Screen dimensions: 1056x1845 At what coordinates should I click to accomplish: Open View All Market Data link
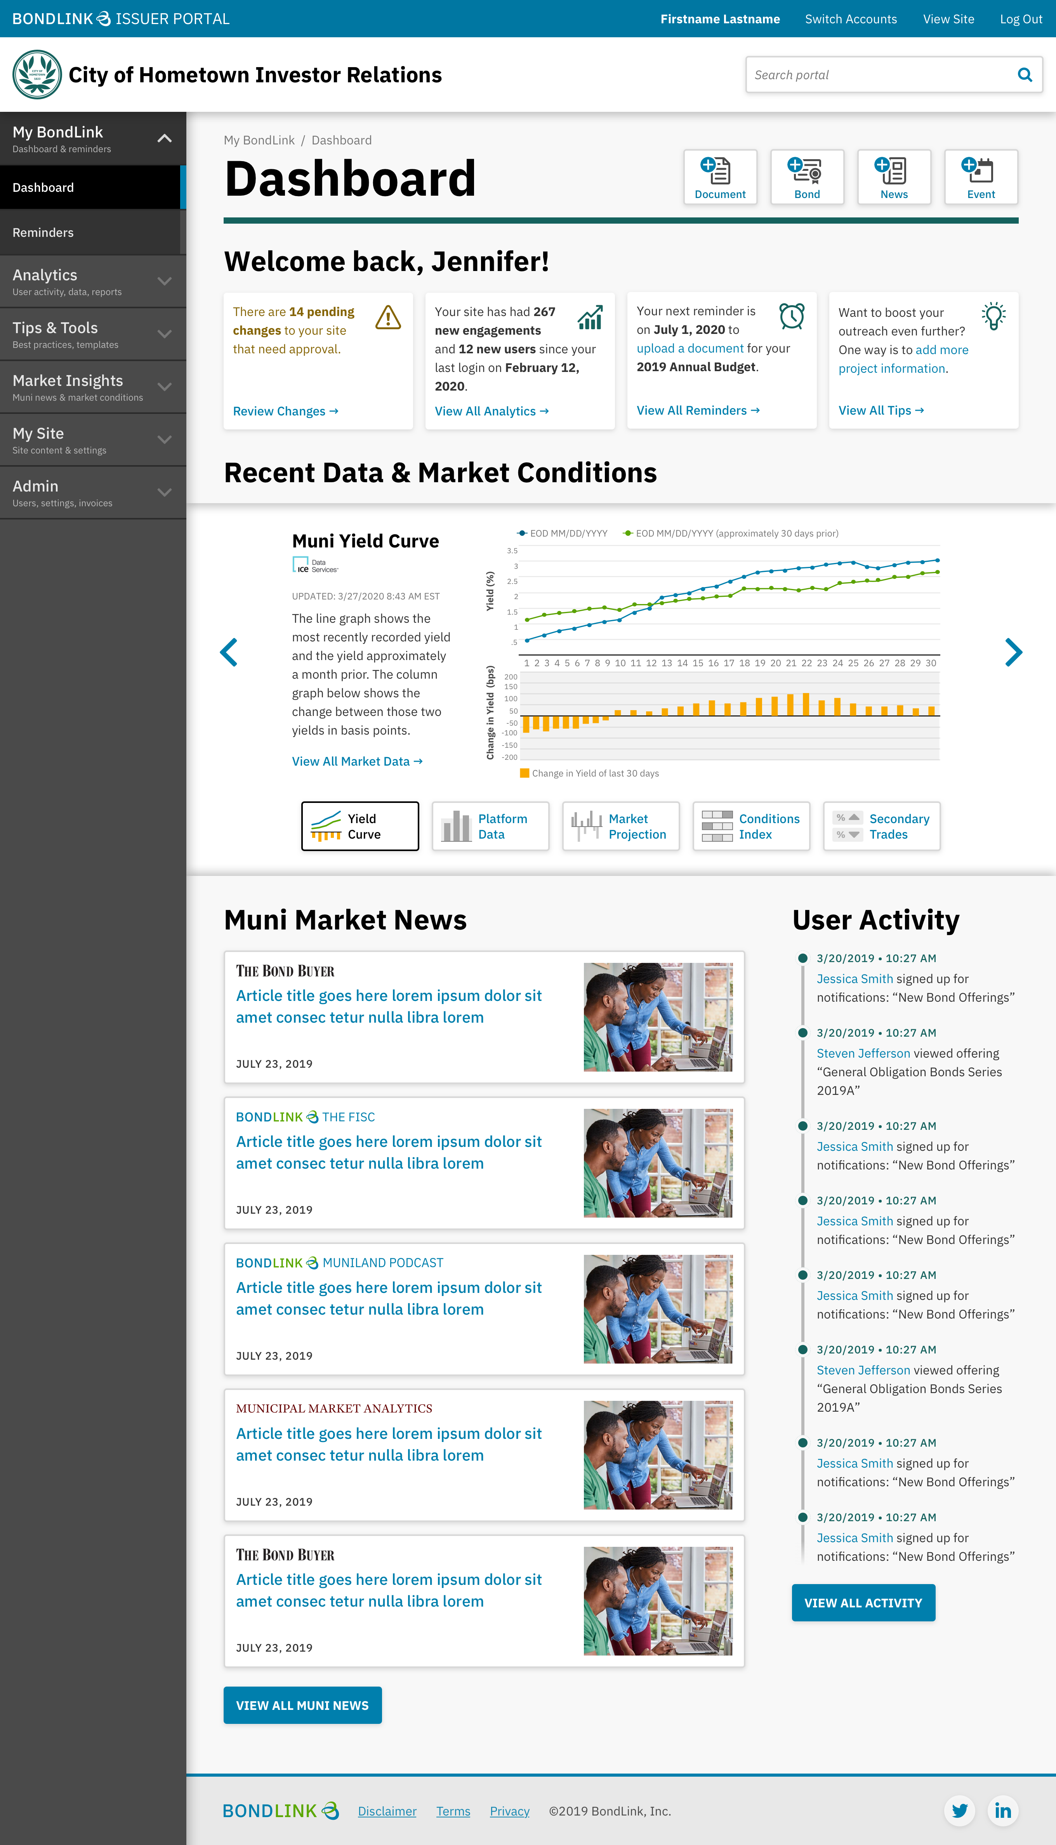click(357, 761)
